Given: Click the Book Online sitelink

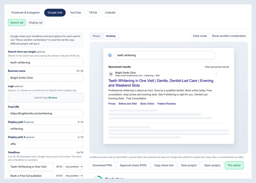Looking at the screenshot, I should (x=147, y=104).
